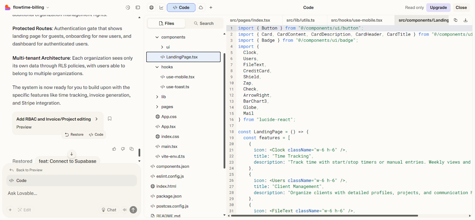Download the code file icon
475x220 pixels.
(x=465, y=20)
